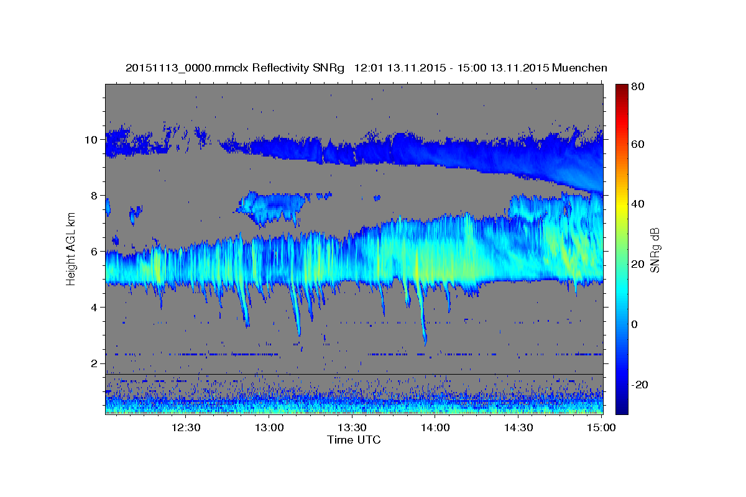The width and height of the screenshot is (746, 497).
Task: Click the height tick label 6
Action: (x=96, y=252)
